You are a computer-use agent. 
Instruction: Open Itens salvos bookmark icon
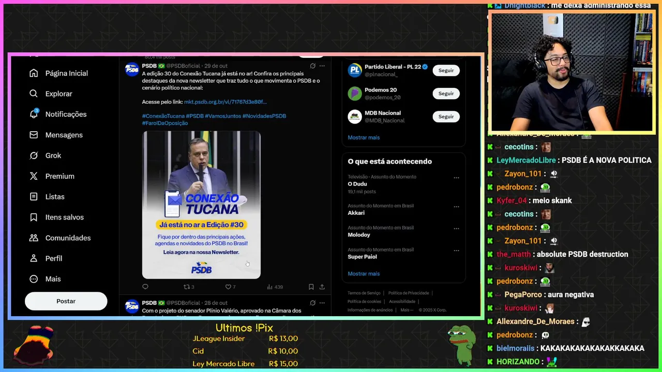coord(34,218)
